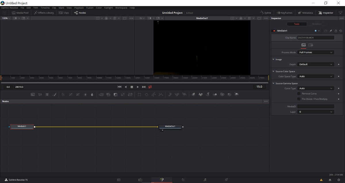Image resolution: width=345 pixels, height=183 pixels.
Task: Open the Timeline menu
Action: [45, 8]
